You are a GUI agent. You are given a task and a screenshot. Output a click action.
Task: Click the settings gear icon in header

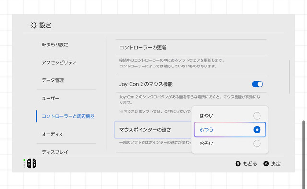(x=34, y=25)
